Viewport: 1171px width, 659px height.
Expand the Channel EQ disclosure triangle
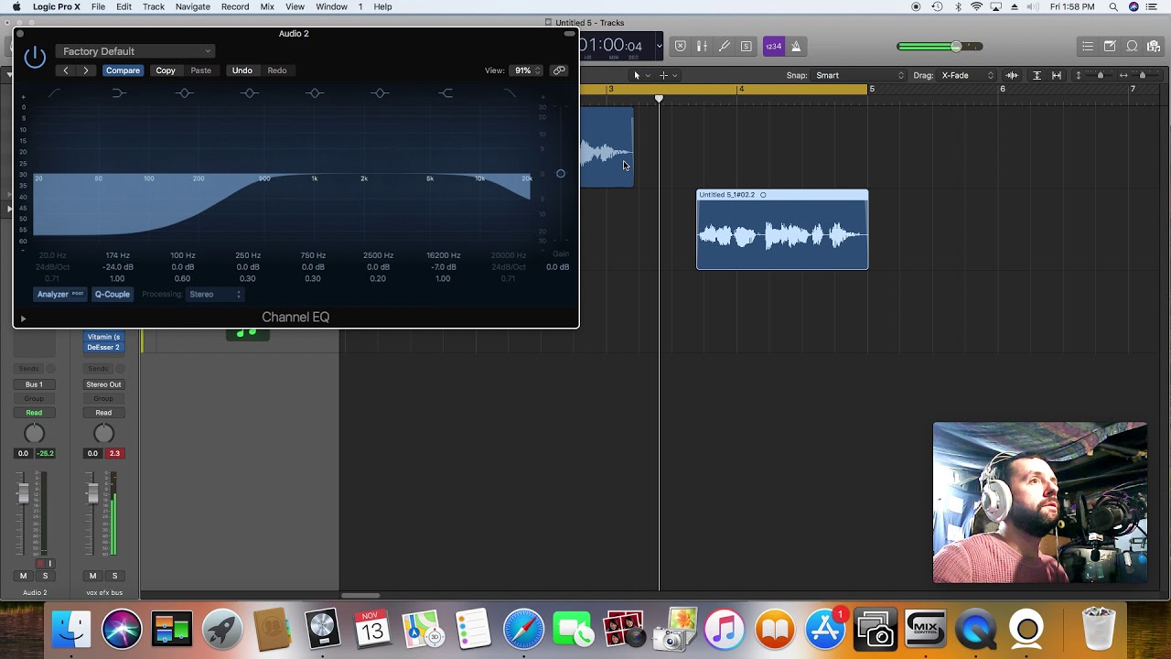click(23, 319)
